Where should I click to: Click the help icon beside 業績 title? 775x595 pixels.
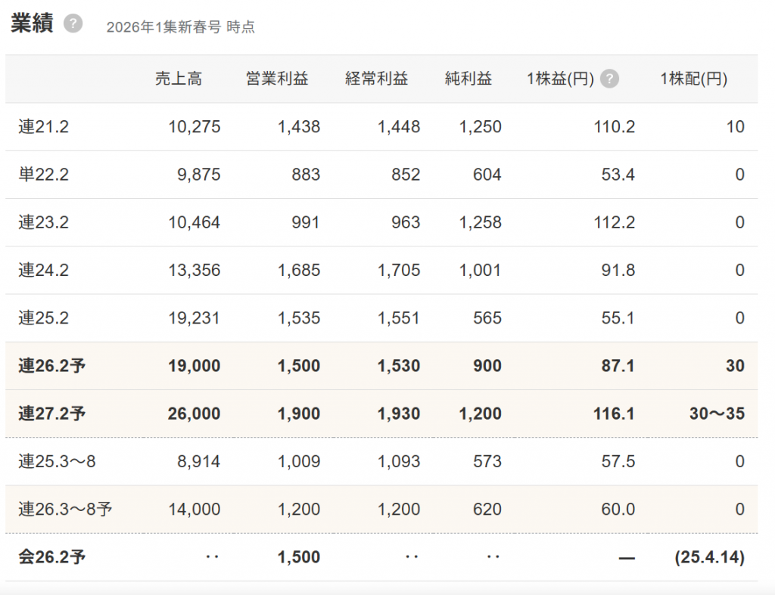73,23
